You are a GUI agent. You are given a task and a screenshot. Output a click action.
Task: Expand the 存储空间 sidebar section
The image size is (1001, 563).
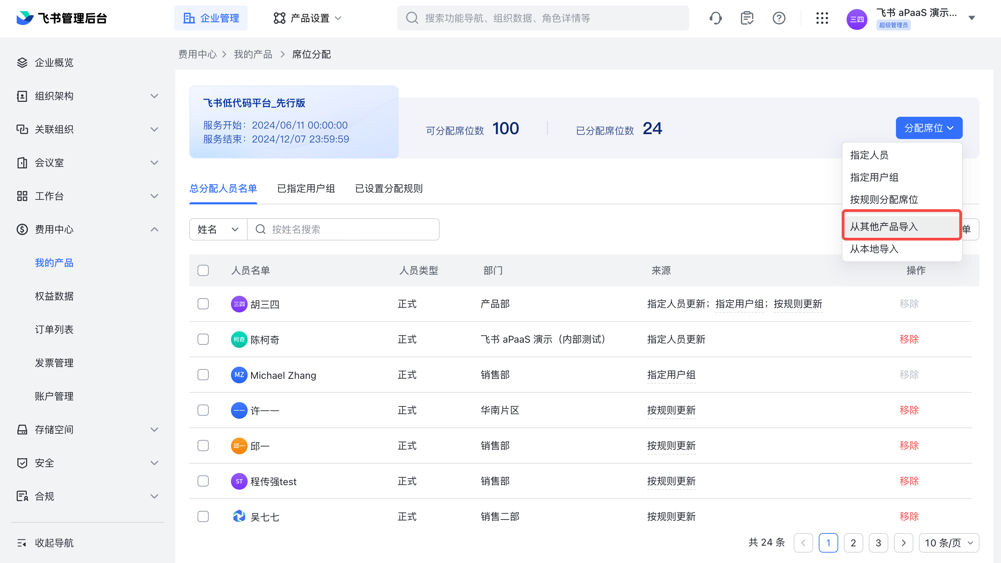[154, 430]
